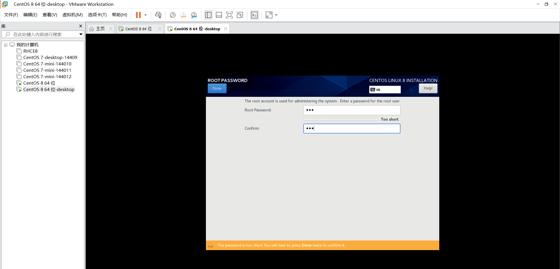
Task: Select CentOS 8 64 位 in library
Action: (39, 83)
